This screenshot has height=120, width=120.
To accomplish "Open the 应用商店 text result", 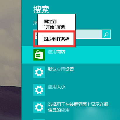I will (56, 52).
